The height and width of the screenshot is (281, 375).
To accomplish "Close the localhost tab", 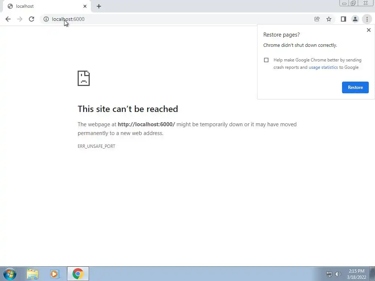I will pos(85,6).
